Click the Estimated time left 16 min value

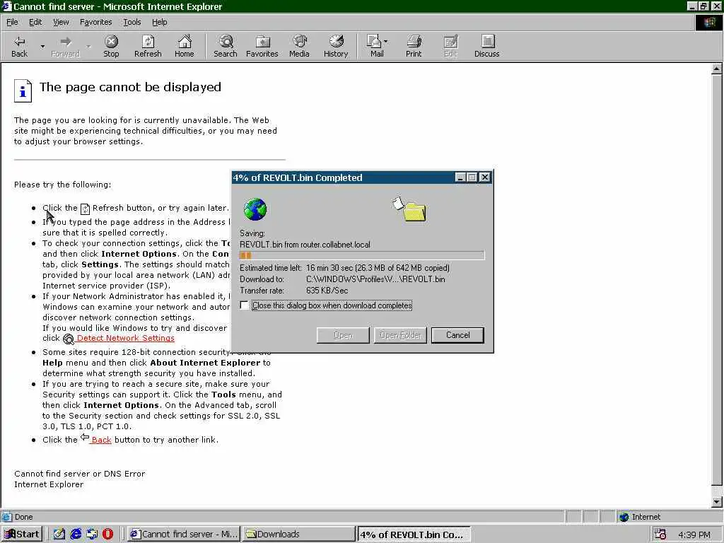tap(378, 268)
